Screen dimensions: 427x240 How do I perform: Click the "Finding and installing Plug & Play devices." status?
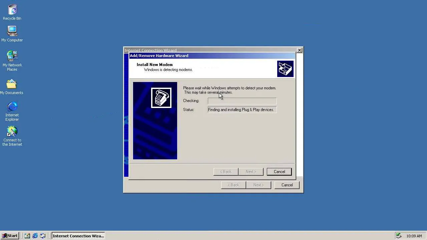tap(242, 110)
